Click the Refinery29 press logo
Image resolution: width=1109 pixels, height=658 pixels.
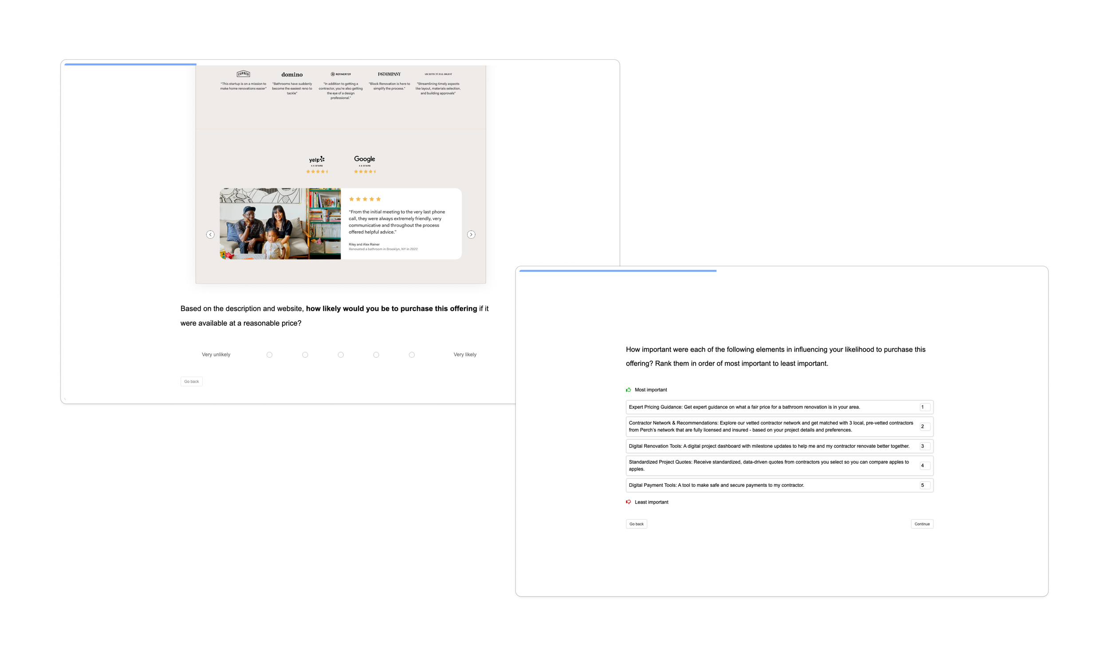(x=341, y=74)
